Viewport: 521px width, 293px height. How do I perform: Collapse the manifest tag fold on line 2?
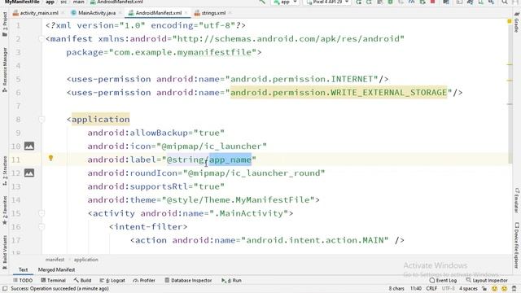pos(42,39)
